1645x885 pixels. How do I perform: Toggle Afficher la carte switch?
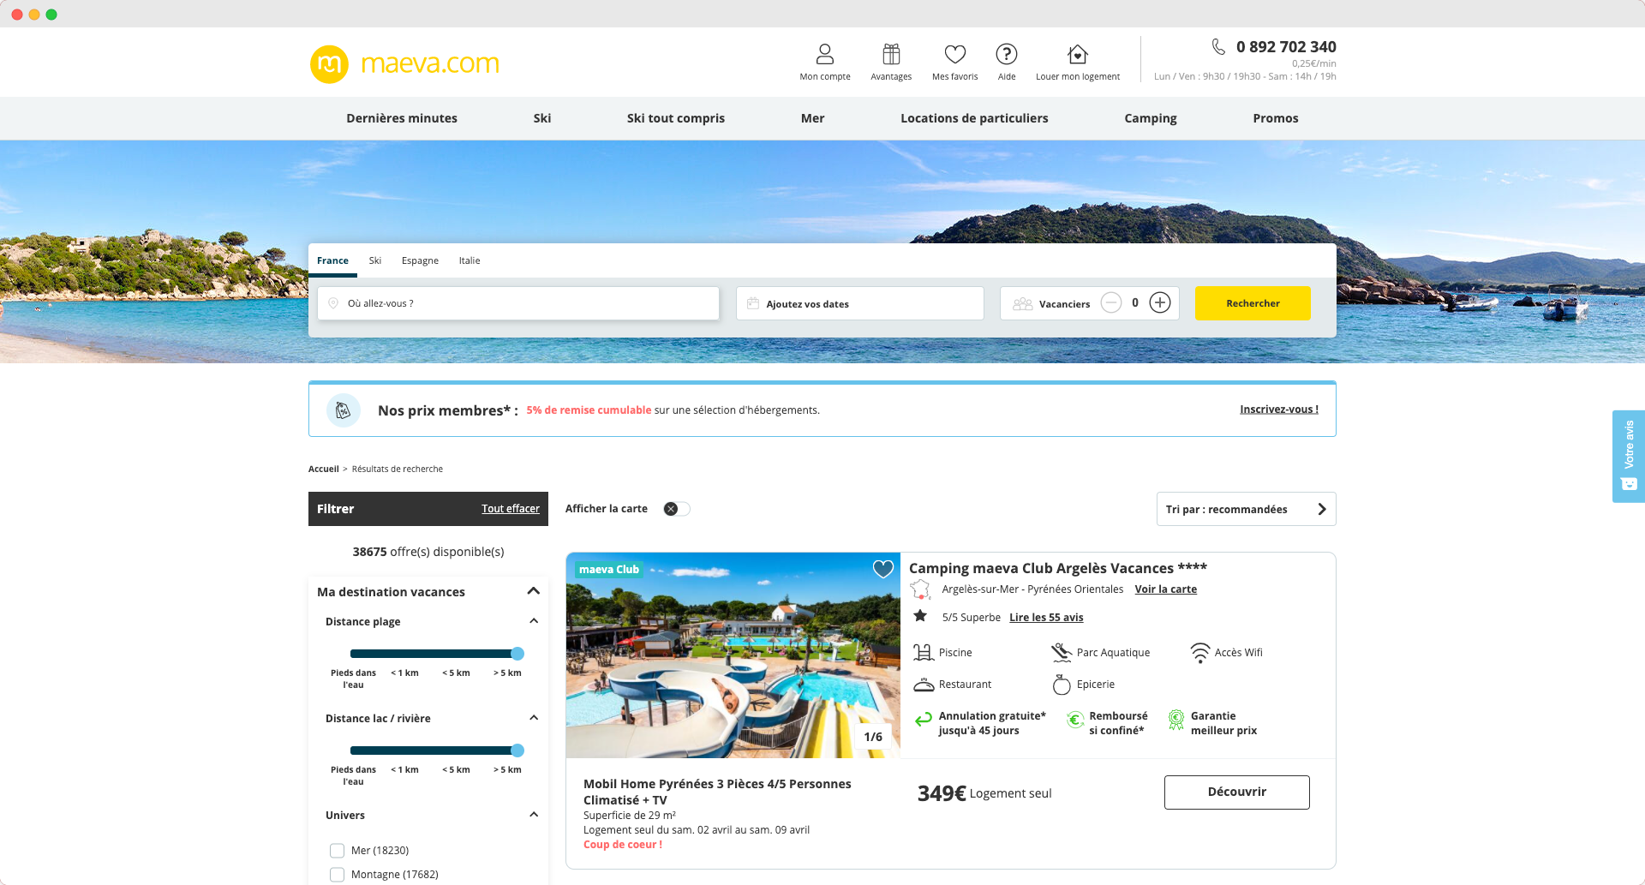tap(676, 509)
